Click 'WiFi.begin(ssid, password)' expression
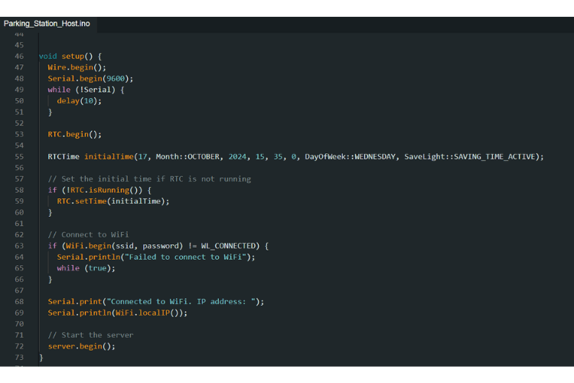Screen dimensions: 574x383 tap(124, 246)
